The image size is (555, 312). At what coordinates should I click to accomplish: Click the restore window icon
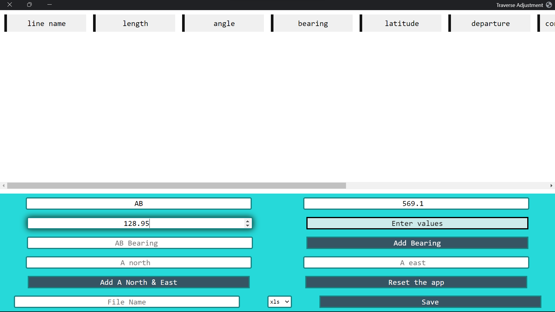point(29,5)
